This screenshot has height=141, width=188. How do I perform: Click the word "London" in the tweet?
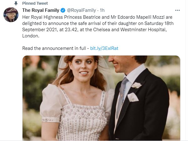click(31, 36)
